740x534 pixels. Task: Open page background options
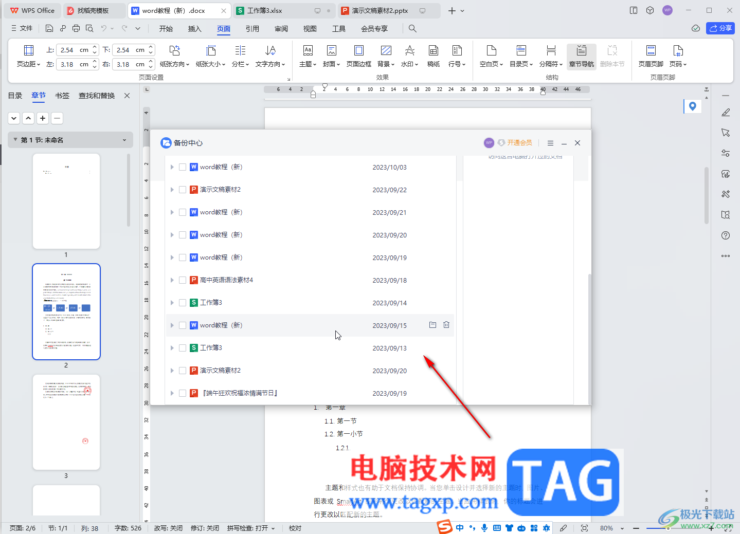coord(386,56)
